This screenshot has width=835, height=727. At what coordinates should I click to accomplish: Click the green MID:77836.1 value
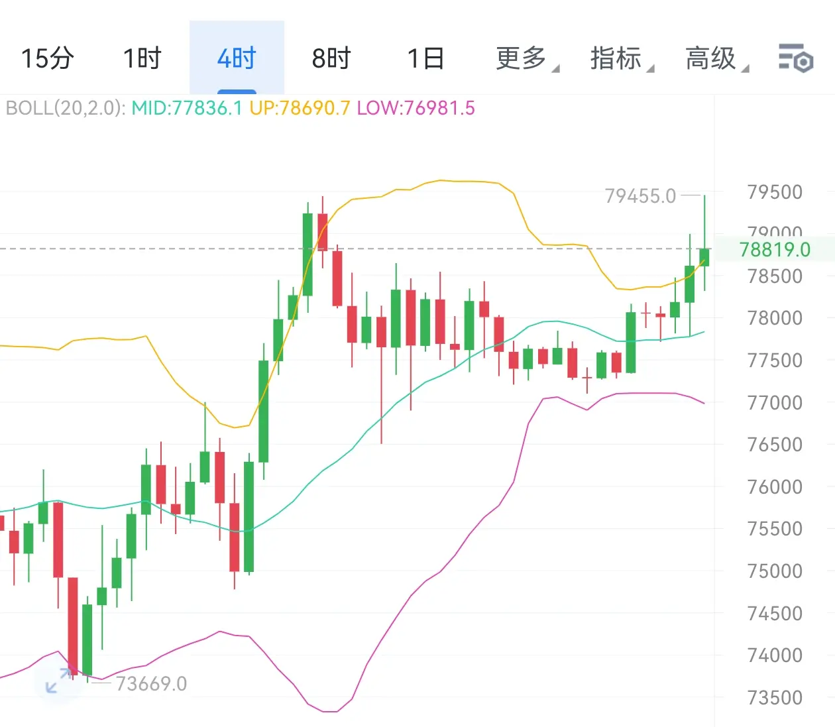tap(187, 108)
